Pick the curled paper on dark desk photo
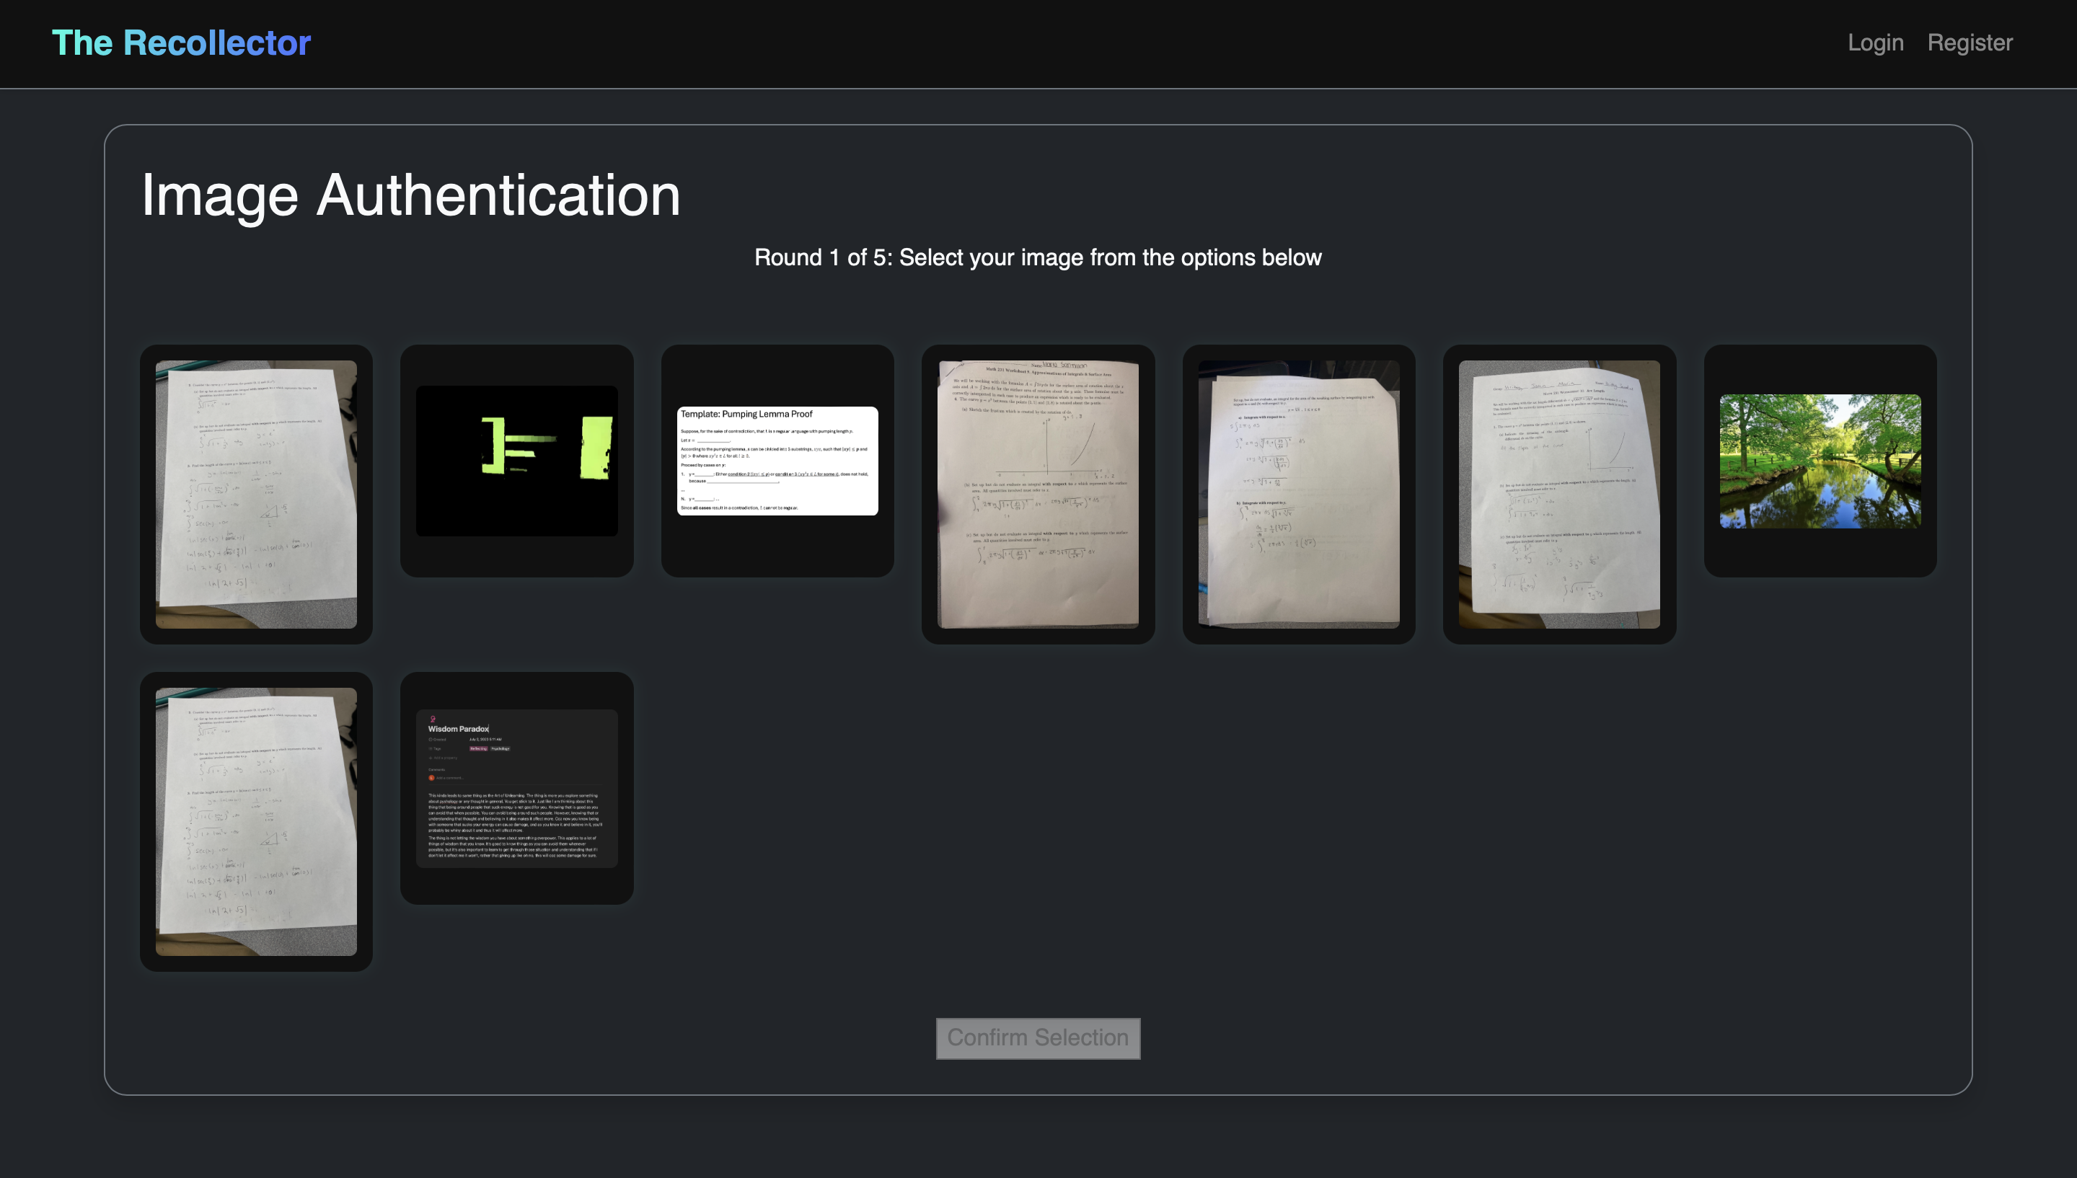The width and height of the screenshot is (2077, 1178). 1298,494
